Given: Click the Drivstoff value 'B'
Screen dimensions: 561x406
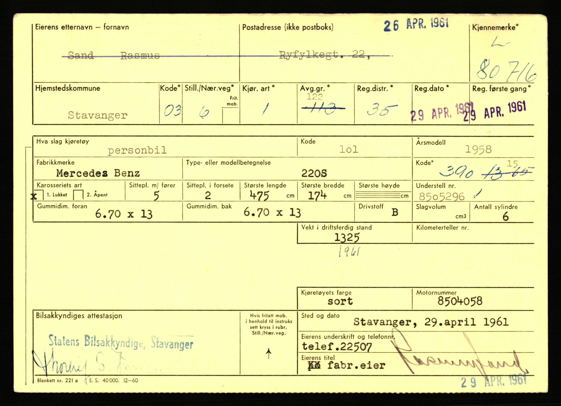Looking at the screenshot, I should pos(394,212).
